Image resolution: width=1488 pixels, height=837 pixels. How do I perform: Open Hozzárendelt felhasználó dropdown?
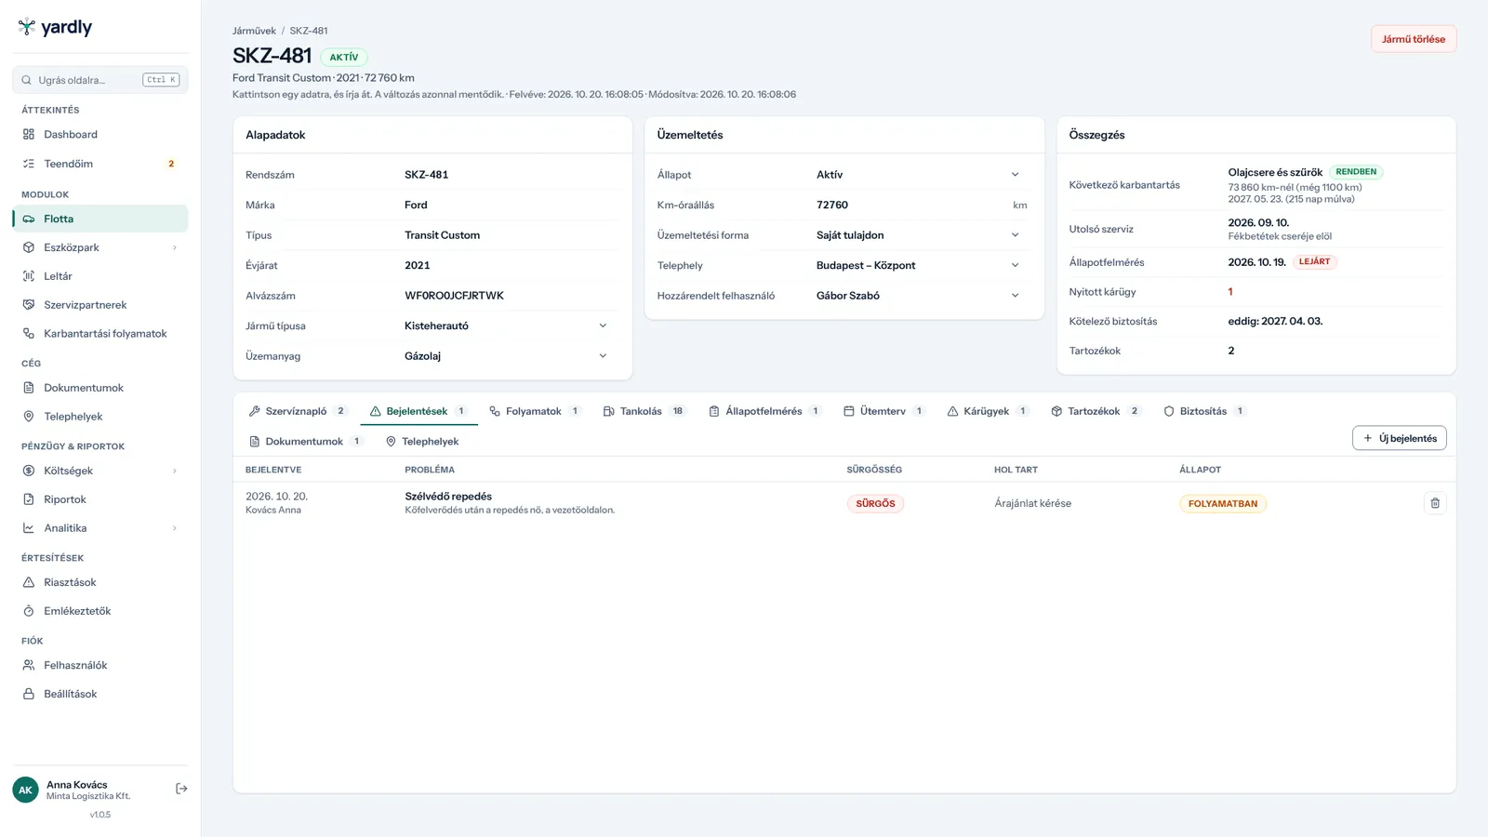point(921,296)
